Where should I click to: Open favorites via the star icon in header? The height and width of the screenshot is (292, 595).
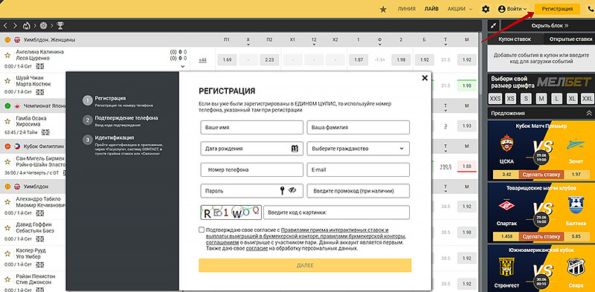pos(383,9)
